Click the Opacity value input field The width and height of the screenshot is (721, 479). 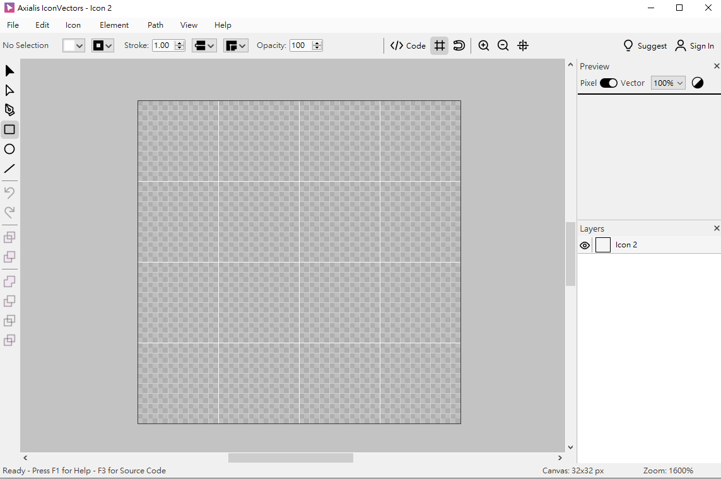click(300, 45)
